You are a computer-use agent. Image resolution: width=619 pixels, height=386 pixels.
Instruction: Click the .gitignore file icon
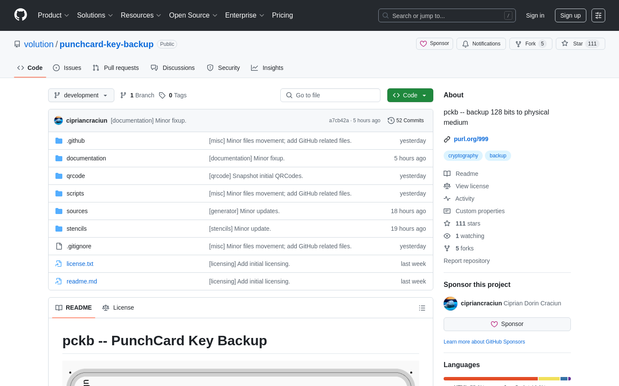[x=59, y=246]
